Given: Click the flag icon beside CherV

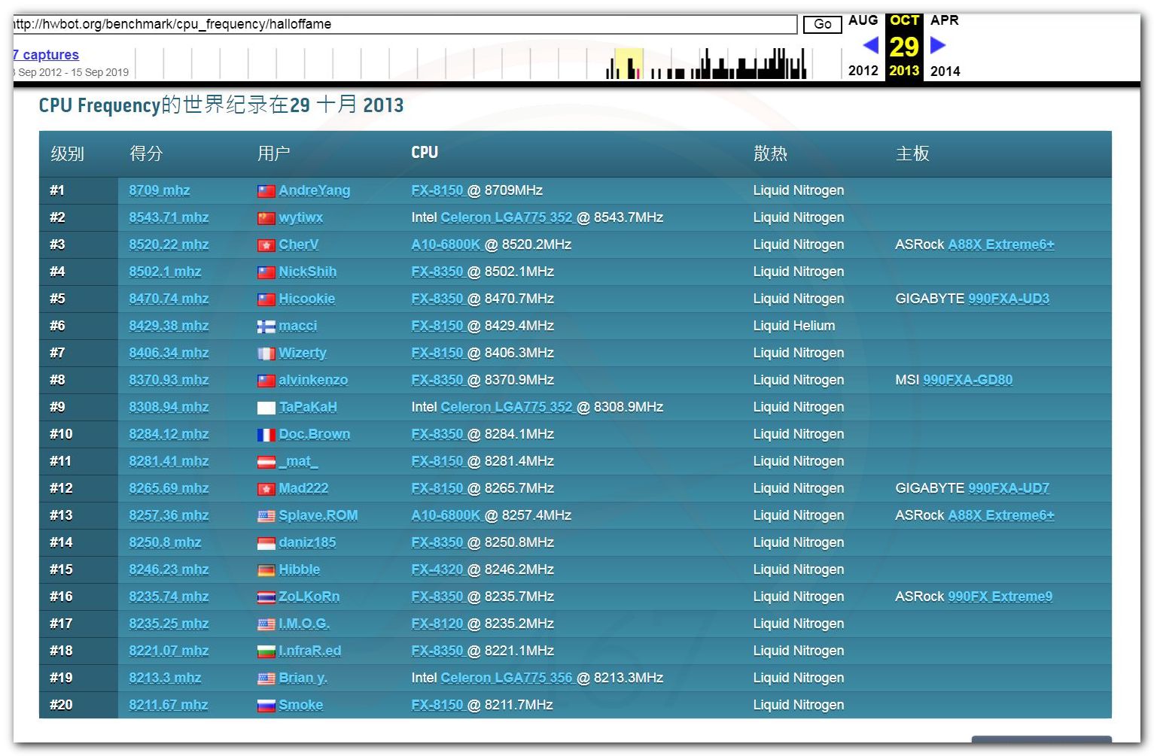Looking at the screenshot, I should 266,245.
